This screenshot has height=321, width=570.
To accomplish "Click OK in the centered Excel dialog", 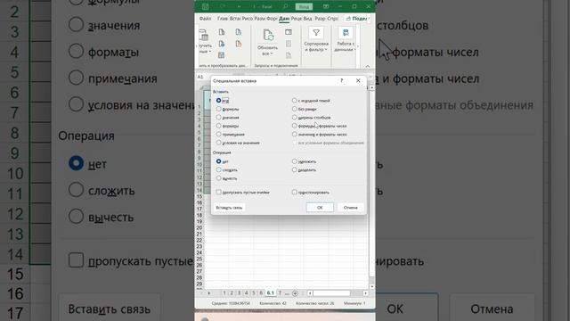I will (x=320, y=207).
